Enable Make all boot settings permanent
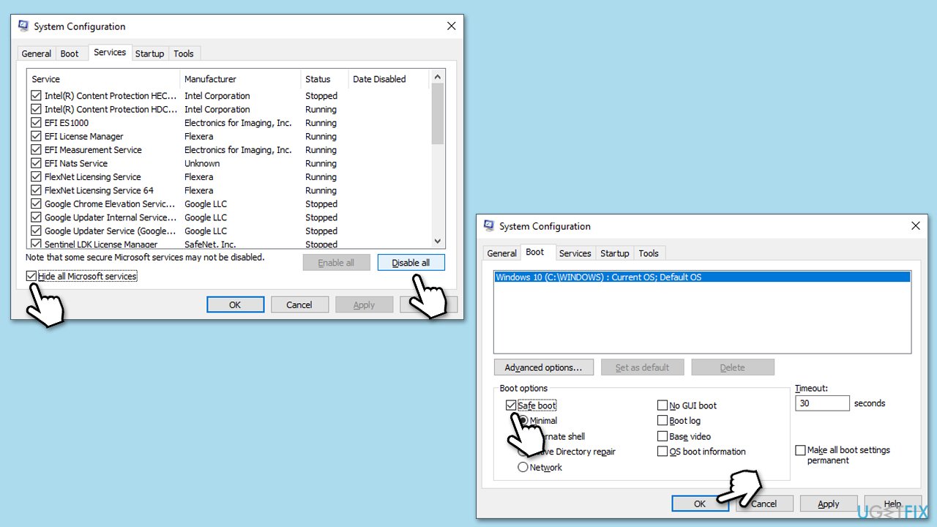937x527 pixels. point(801,450)
